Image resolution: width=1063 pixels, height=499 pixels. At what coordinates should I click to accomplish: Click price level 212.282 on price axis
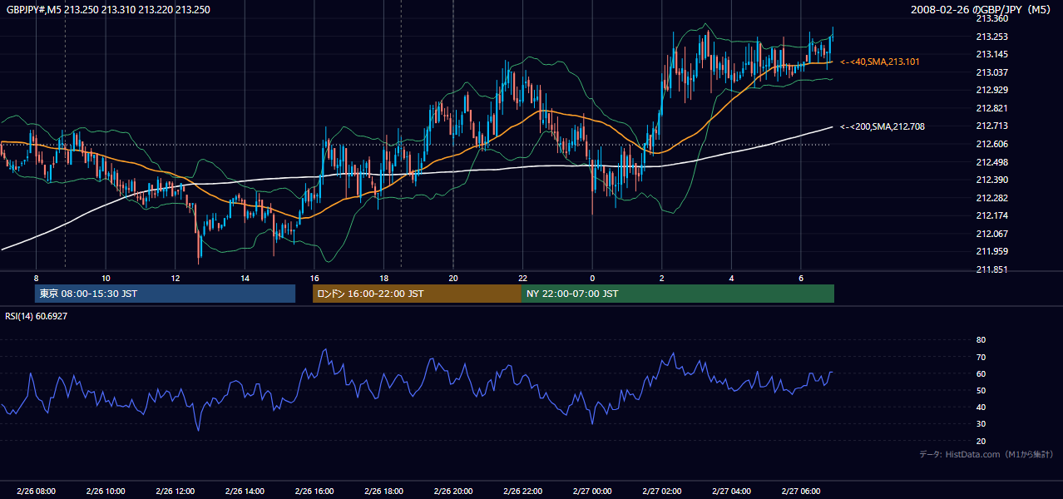991,198
